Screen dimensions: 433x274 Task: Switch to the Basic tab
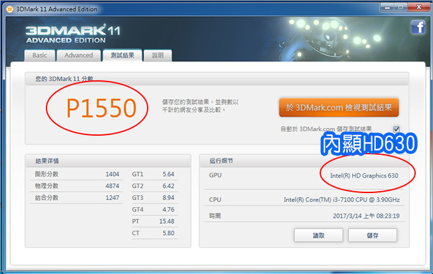click(x=39, y=55)
